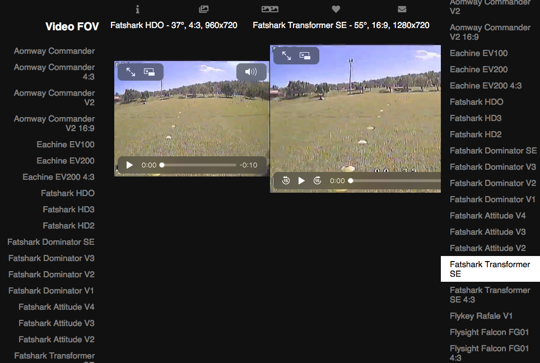Select Fatshark Attitude V3 in the left list
This screenshot has height=363, width=540.
click(57, 323)
